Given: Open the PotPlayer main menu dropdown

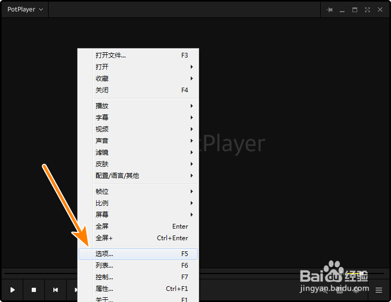Looking at the screenshot, I should pyautogui.click(x=25, y=10).
